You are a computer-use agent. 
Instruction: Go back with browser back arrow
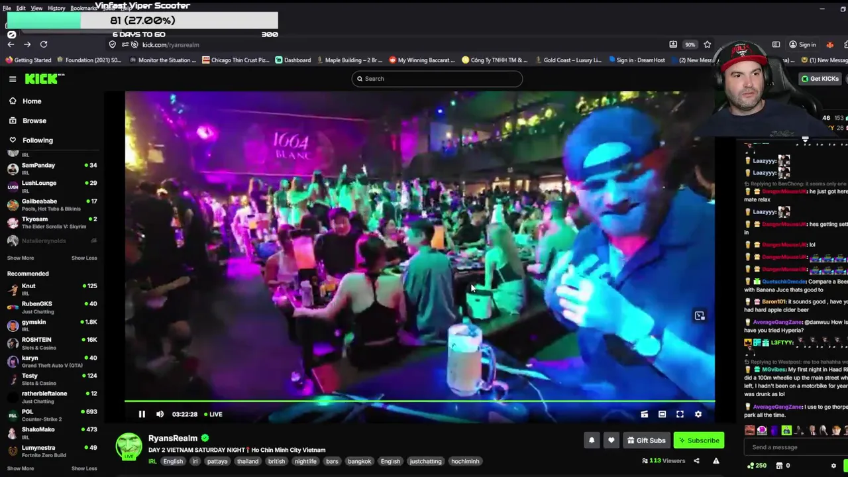11,44
